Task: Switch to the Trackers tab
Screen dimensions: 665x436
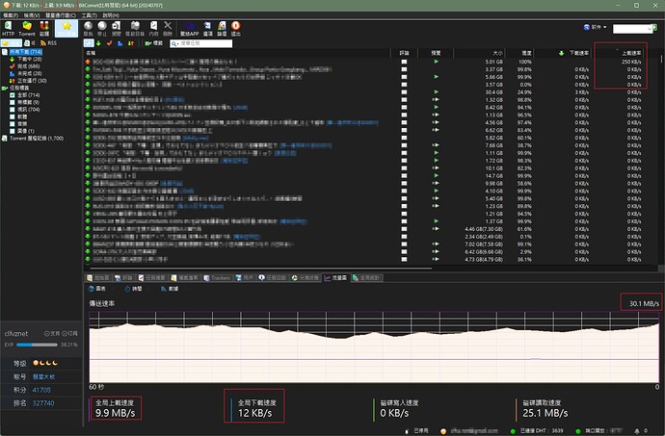Action: 217,278
